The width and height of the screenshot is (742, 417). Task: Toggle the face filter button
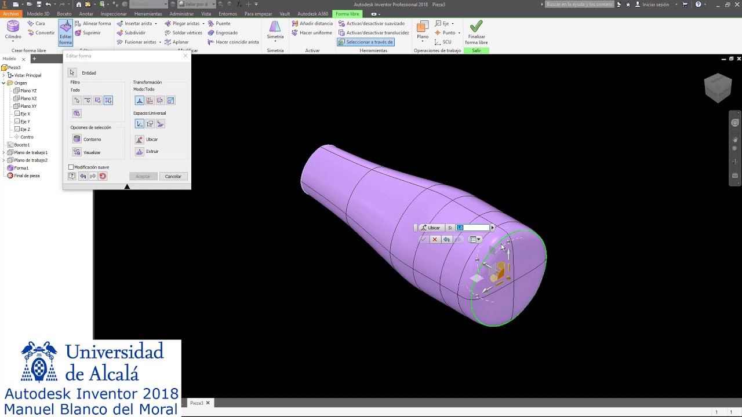tap(97, 100)
